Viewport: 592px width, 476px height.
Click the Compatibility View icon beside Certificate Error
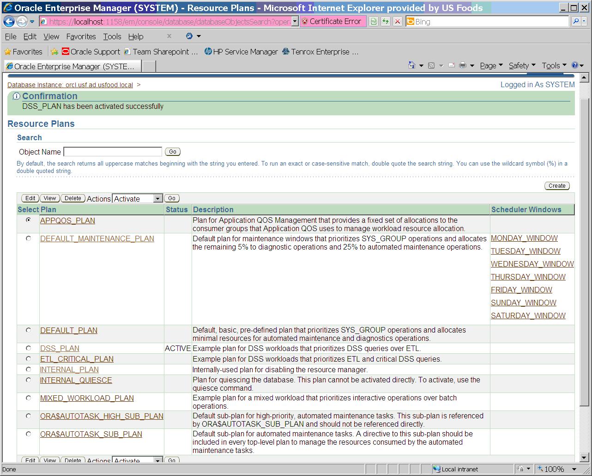374,21
